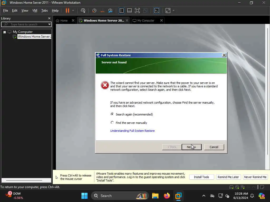Viewport: 270px width, 202px height.
Task: Open Understanding Full System Restore link
Action: [x=132, y=131]
